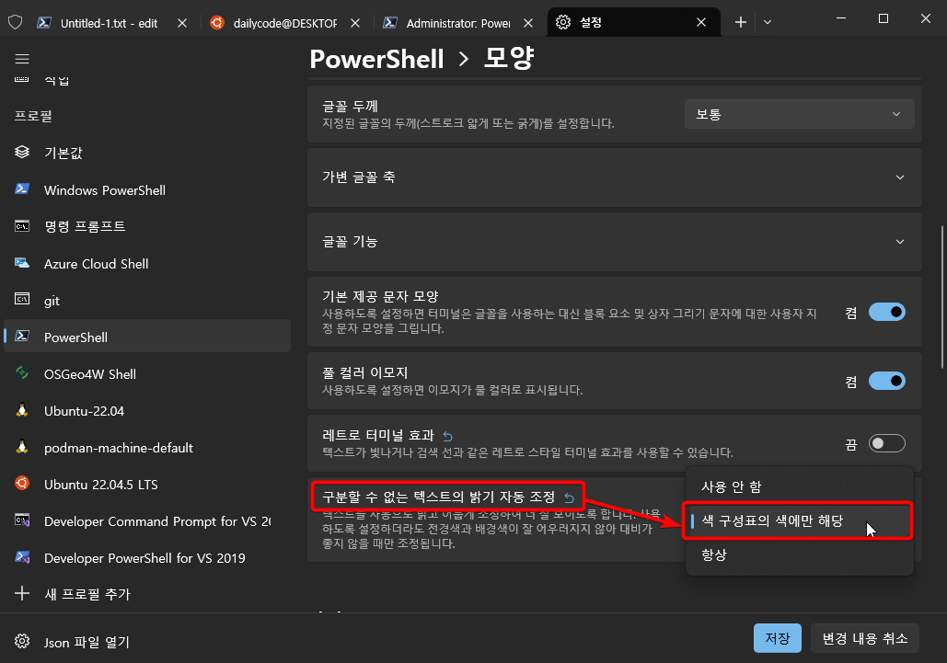The height and width of the screenshot is (663, 947).
Task: Select 색 구성표의 색에만 해당 option
Action: pos(799,520)
